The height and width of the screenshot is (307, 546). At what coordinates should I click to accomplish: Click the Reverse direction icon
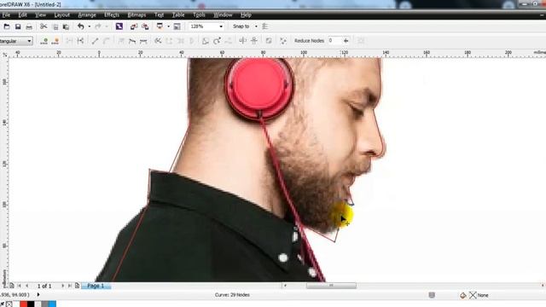158,41
